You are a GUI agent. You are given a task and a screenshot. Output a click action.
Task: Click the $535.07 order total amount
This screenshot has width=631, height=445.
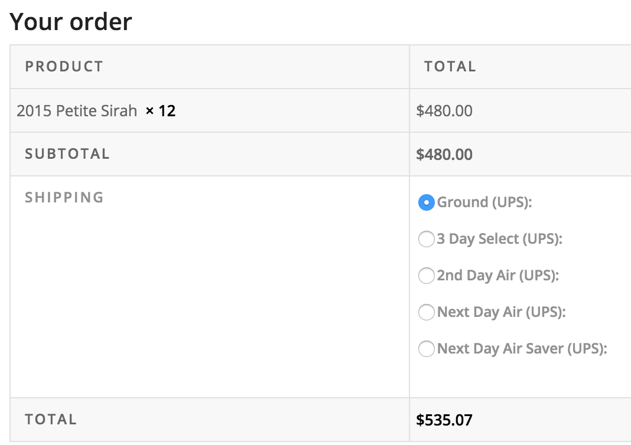pyautogui.click(x=444, y=420)
